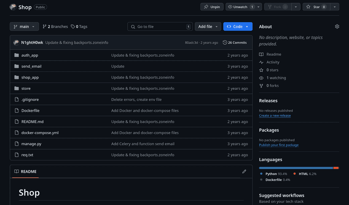The height and width of the screenshot is (205, 349).
Task: Click the branches icon showing 2 Branches
Action: 45,26
